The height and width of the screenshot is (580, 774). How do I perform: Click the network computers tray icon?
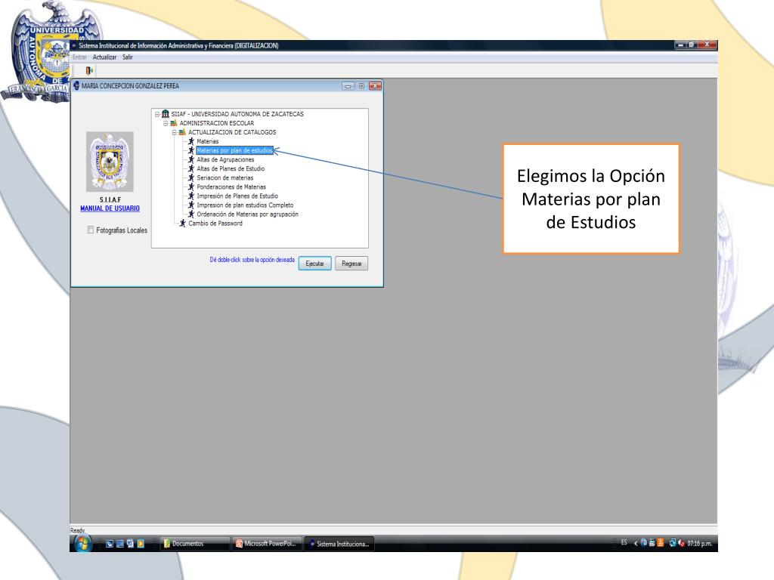[x=673, y=543]
